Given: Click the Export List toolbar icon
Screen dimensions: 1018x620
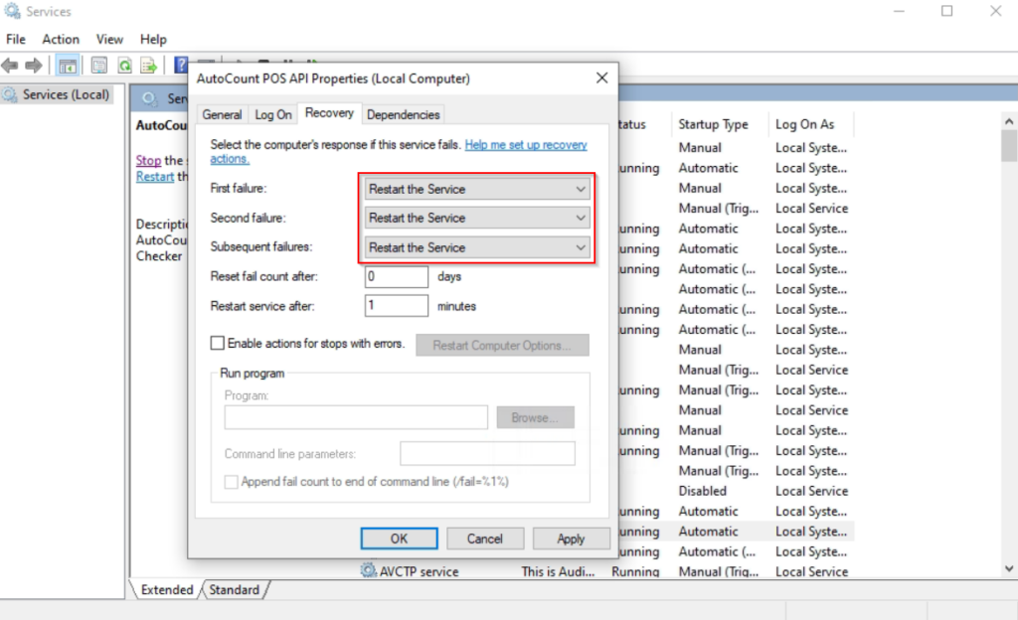Looking at the screenshot, I should point(149,65).
